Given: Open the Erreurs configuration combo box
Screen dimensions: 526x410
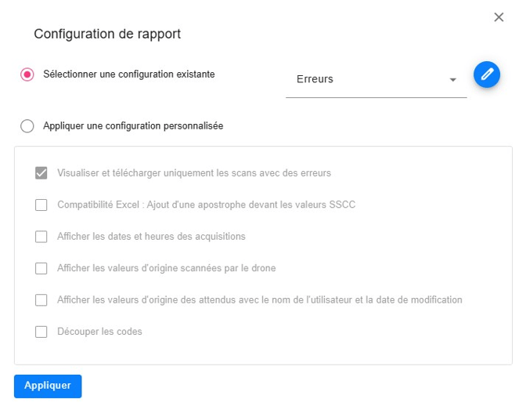Looking at the screenshot, I should [x=368, y=79].
